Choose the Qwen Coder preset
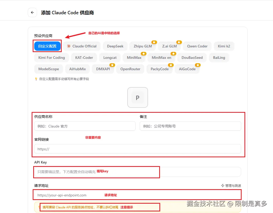Screen dimensions: 273x213 197,46
